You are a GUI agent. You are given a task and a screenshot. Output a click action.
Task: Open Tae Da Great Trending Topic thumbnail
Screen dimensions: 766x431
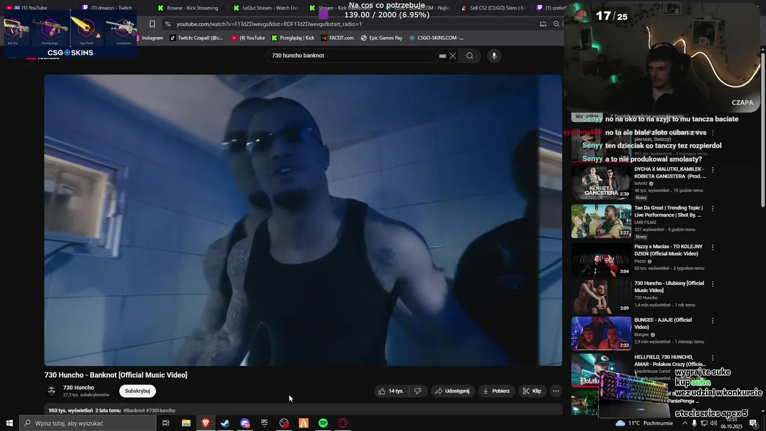(601, 221)
